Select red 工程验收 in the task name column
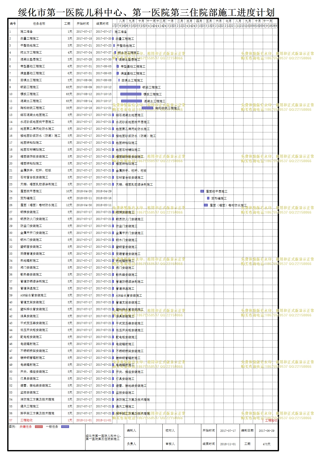The height and width of the screenshot is (458, 314). (27, 420)
